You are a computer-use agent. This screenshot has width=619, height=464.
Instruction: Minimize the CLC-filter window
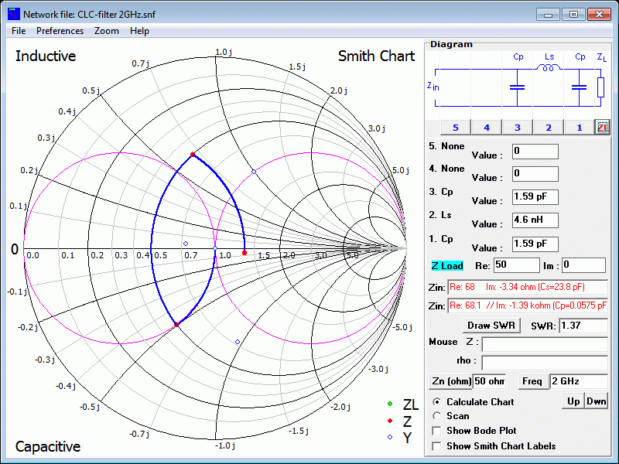point(548,15)
